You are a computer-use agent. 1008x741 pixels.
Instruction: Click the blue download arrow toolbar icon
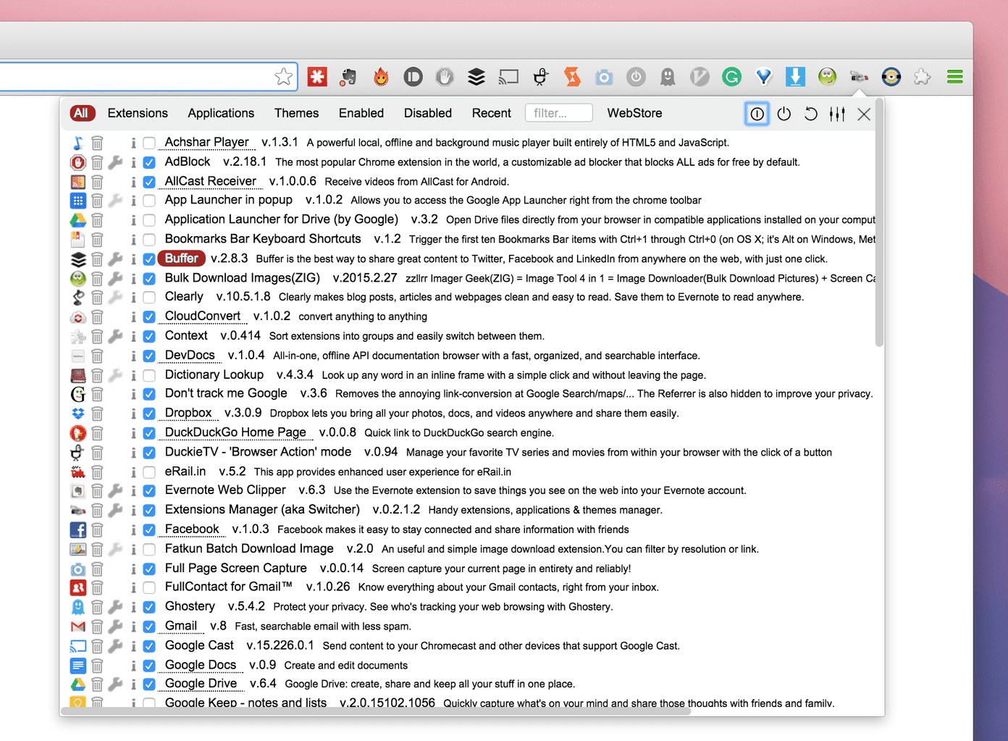(795, 77)
